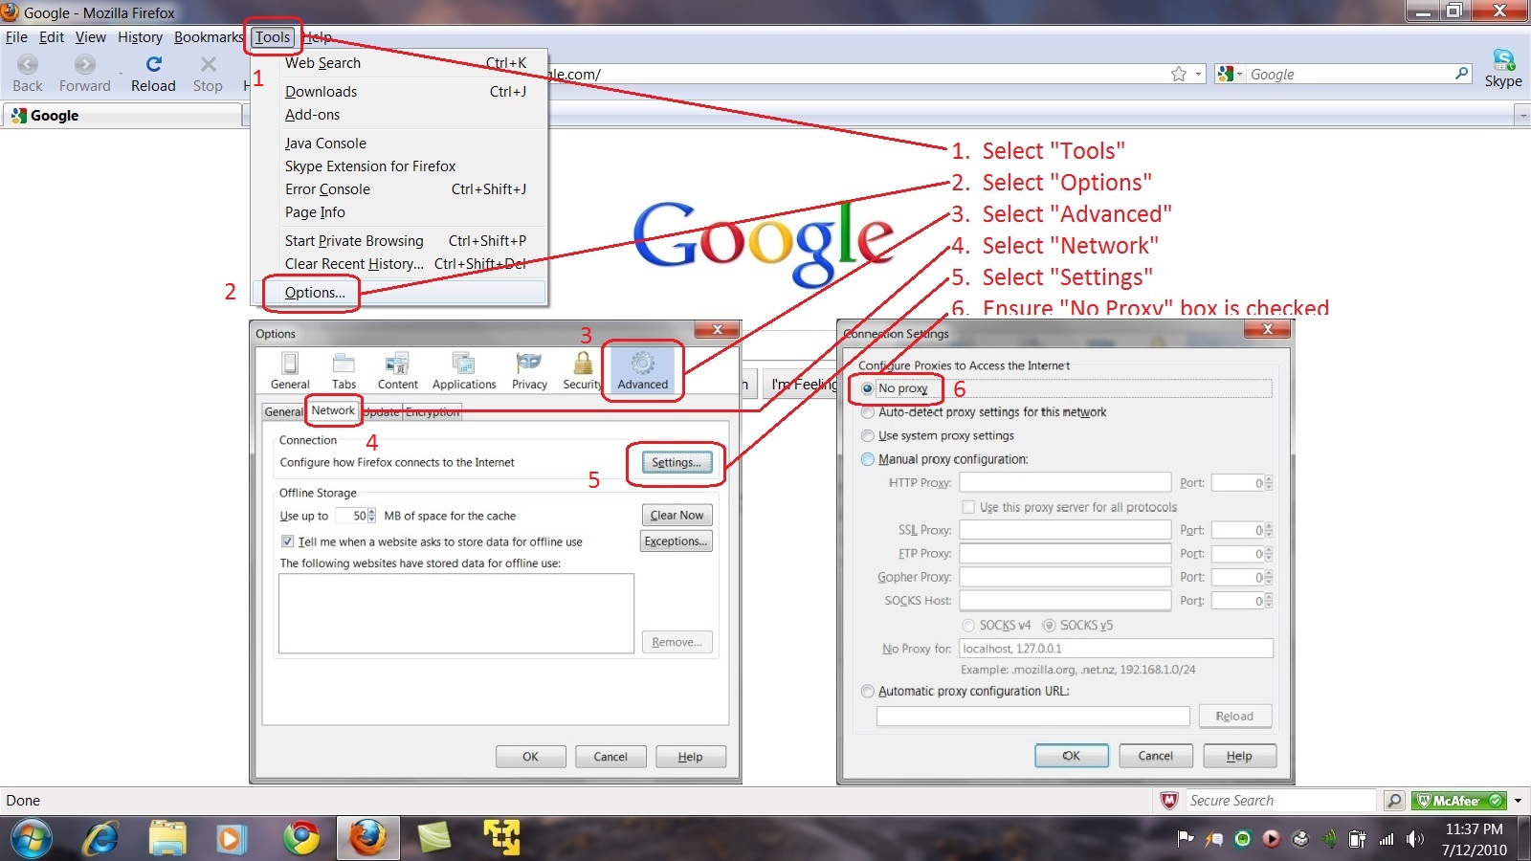
Task: Select the Google browser tab
Action: point(122,116)
